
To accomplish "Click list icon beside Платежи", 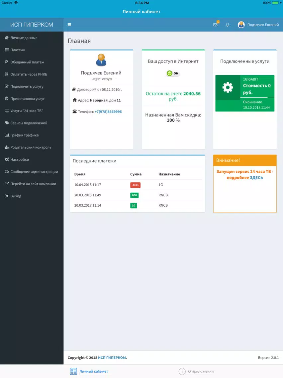I will point(7,50).
